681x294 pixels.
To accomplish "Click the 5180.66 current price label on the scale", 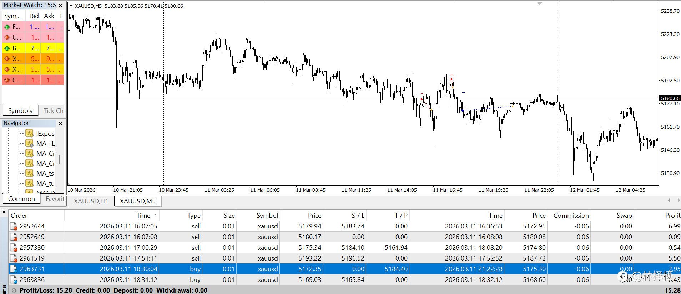I will pyautogui.click(x=670, y=98).
